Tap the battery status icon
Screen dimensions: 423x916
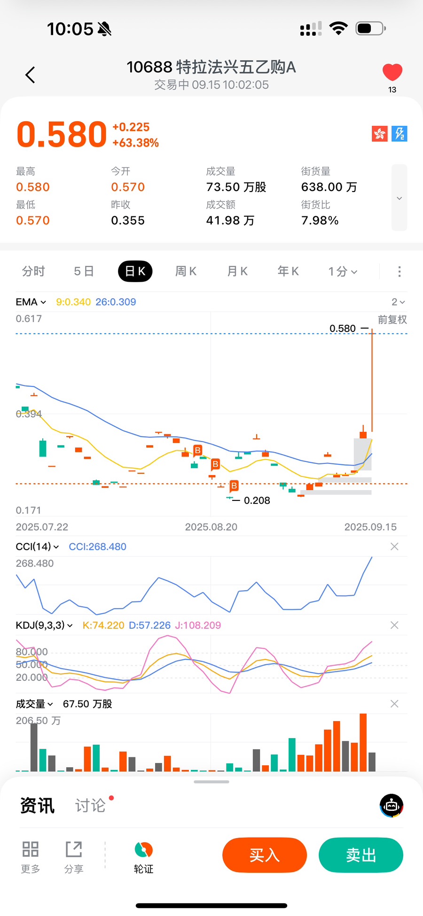pyautogui.click(x=371, y=29)
